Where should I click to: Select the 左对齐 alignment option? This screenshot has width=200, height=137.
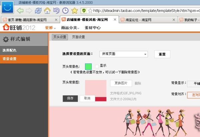click(194, 95)
